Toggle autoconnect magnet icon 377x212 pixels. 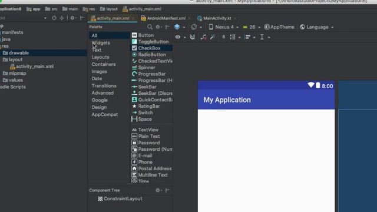tap(193, 37)
